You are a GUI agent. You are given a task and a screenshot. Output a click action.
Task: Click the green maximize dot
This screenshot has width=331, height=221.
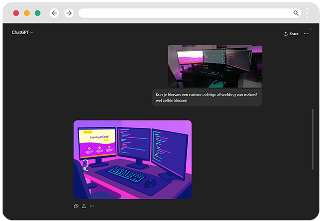click(38, 13)
